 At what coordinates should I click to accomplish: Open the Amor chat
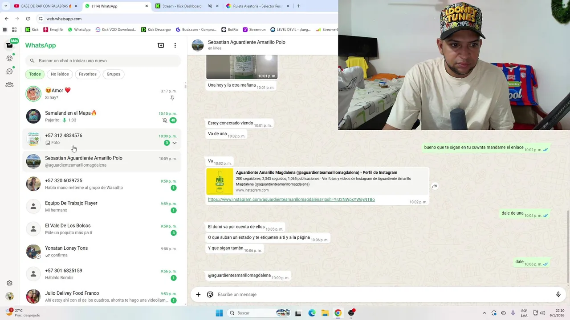tap(102, 94)
